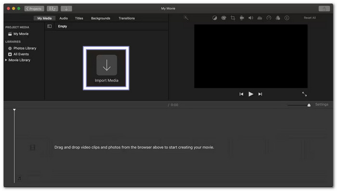Image resolution: width=337 pixels, height=191 pixels.
Task: Open the color correction palette tool
Action: [224, 18]
